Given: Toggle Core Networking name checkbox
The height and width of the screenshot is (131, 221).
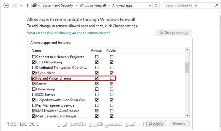Looking at the screenshot, I should (34, 62).
